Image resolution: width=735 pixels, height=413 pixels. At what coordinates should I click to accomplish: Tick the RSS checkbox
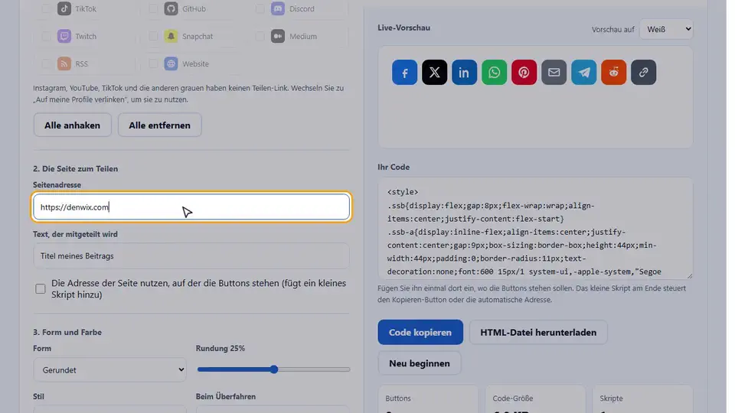[x=46, y=63]
